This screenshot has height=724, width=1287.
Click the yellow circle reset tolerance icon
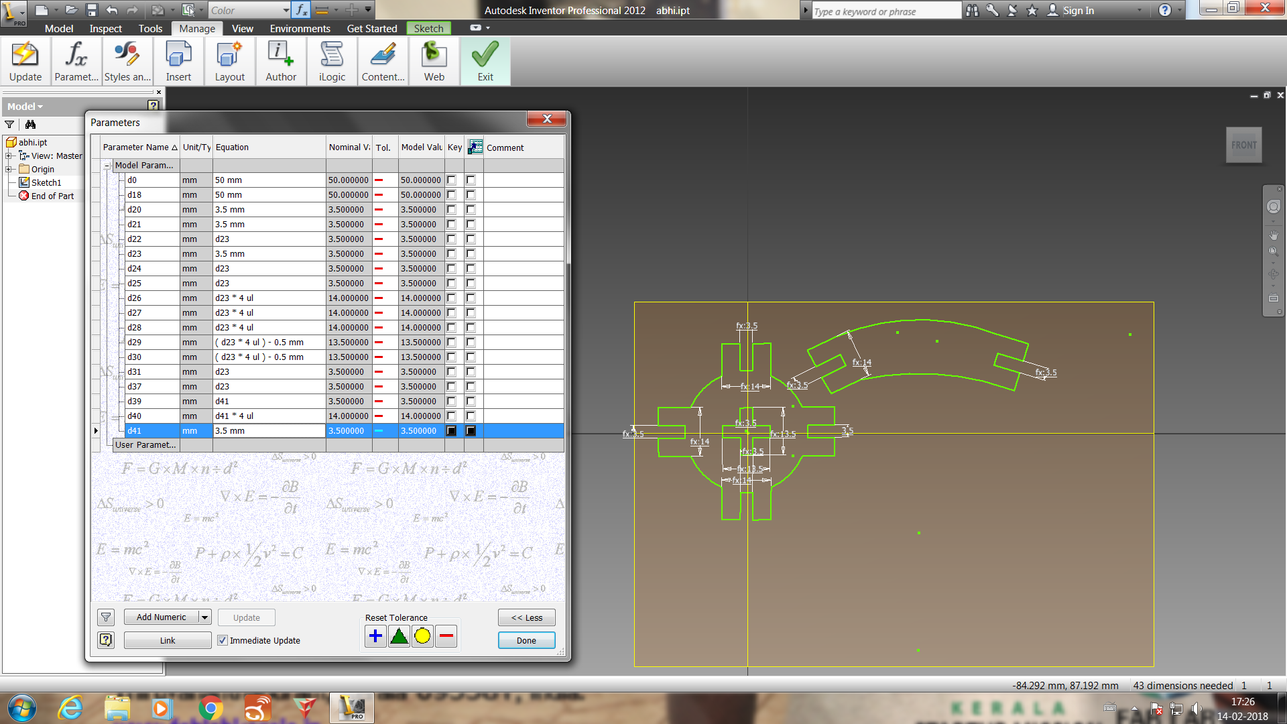[422, 636]
